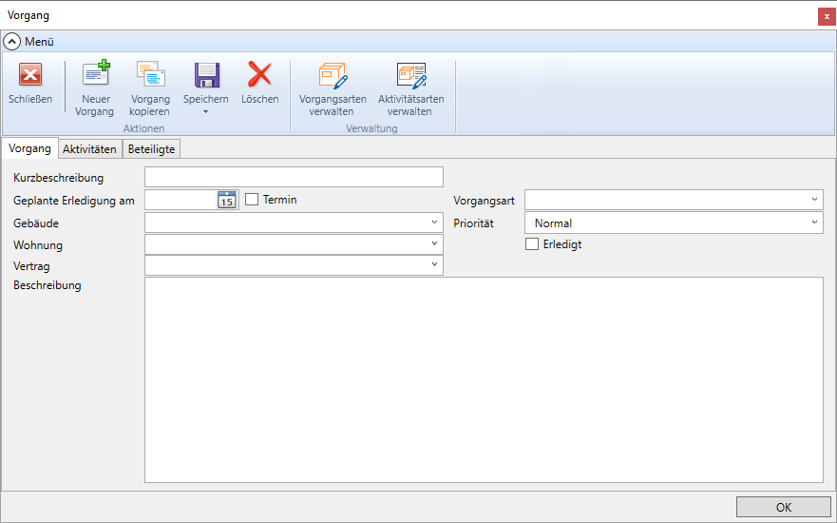Click the red Löschen icon

click(x=259, y=76)
